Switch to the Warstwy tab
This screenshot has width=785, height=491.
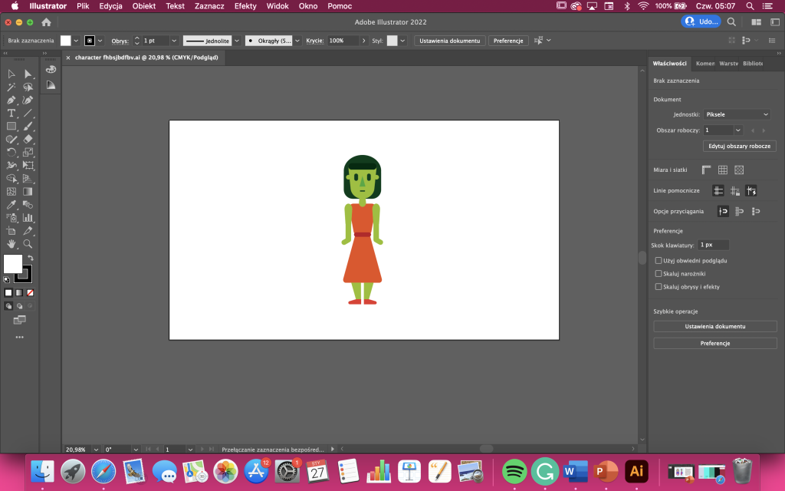(728, 64)
